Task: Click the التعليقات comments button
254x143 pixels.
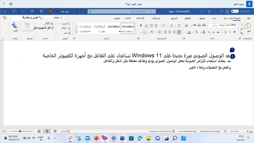Action: click(54, 18)
